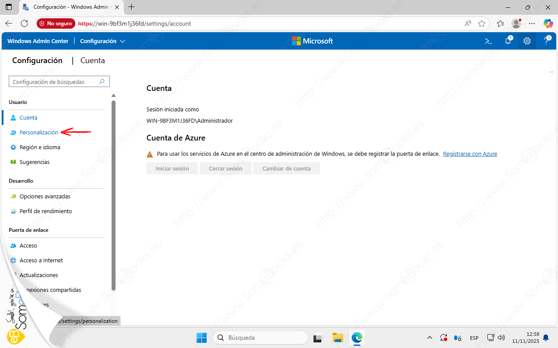The width and height of the screenshot is (558, 348).
Task: Refresh the page with reload button
Action: coord(24,23)
